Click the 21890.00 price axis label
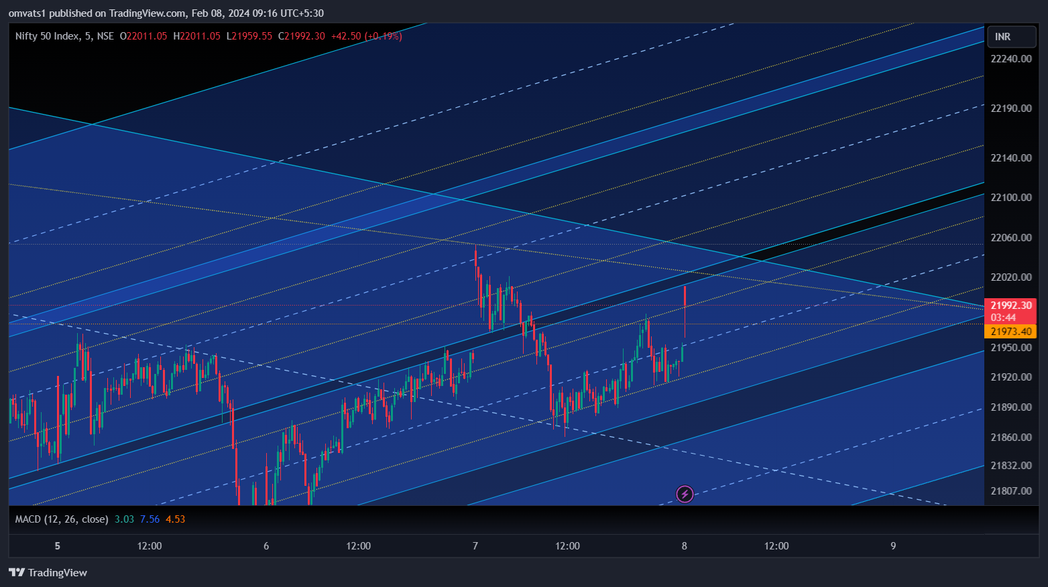 point(1011,407)
